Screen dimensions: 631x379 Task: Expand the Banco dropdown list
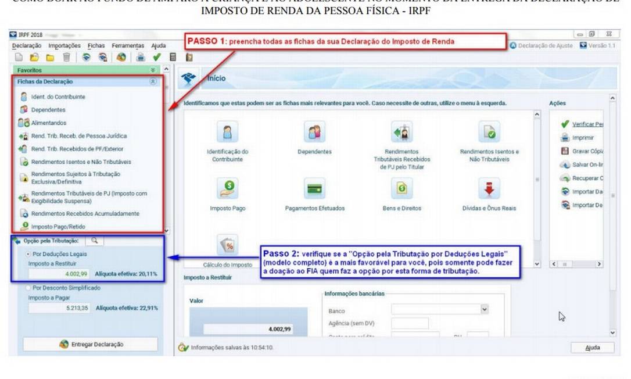coord(485,310)
